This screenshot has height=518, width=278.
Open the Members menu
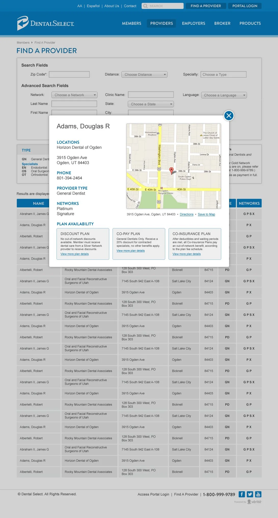[132, 23]
